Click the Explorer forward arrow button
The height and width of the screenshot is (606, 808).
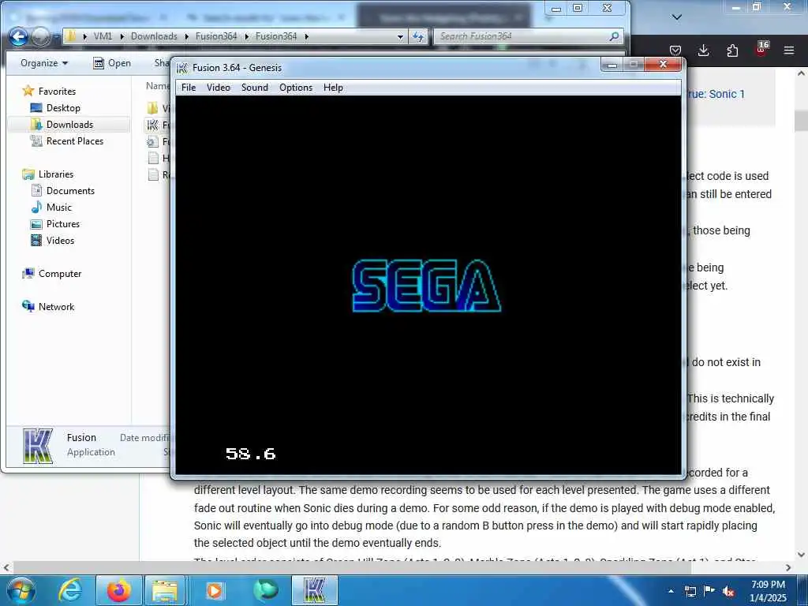[40, 36]
